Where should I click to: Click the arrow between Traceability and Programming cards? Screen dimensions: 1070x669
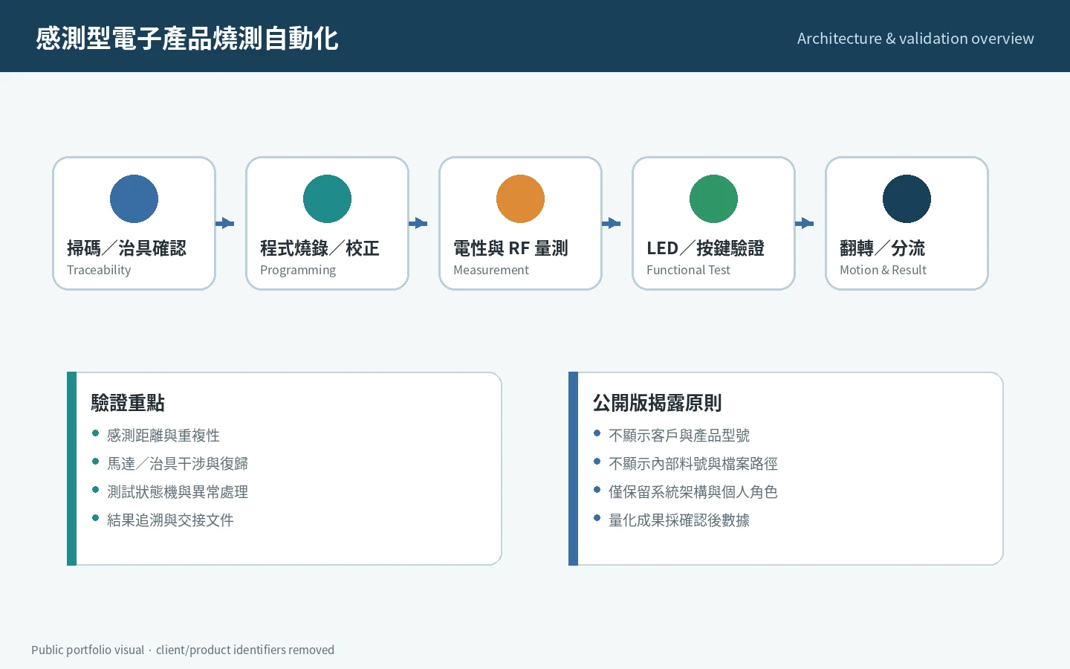tap(225, 223)
